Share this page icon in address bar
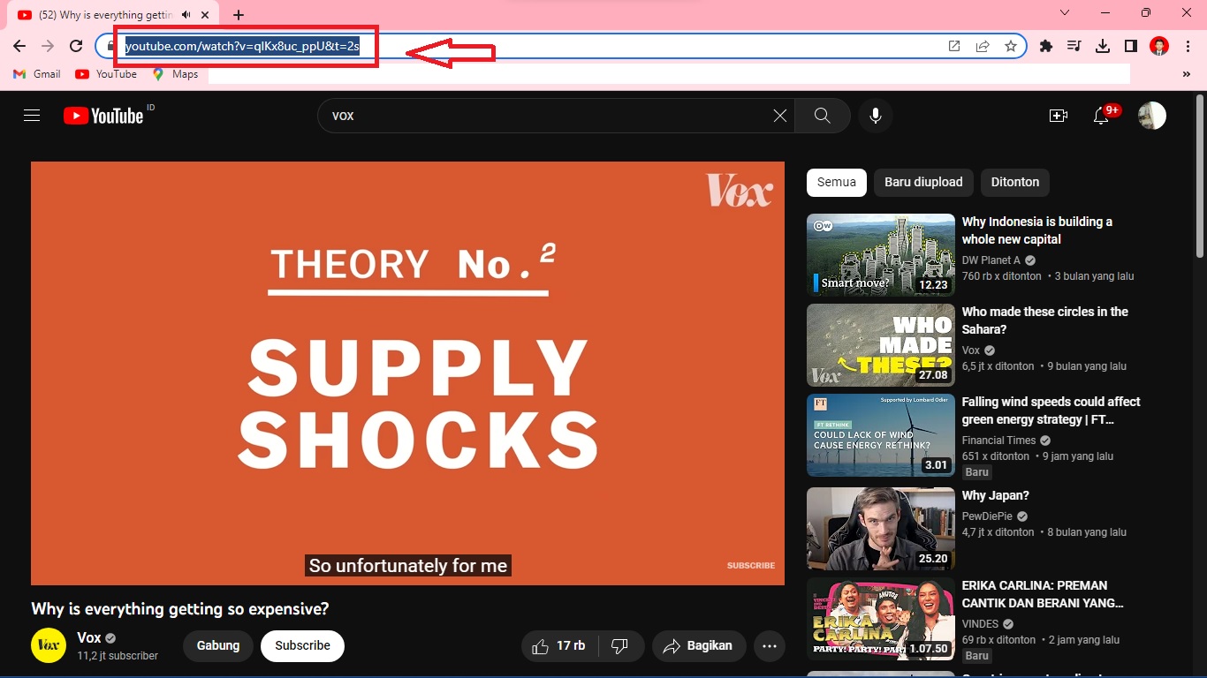The height and width of the screenshot is (678, 1207). (x=983, y=46)
